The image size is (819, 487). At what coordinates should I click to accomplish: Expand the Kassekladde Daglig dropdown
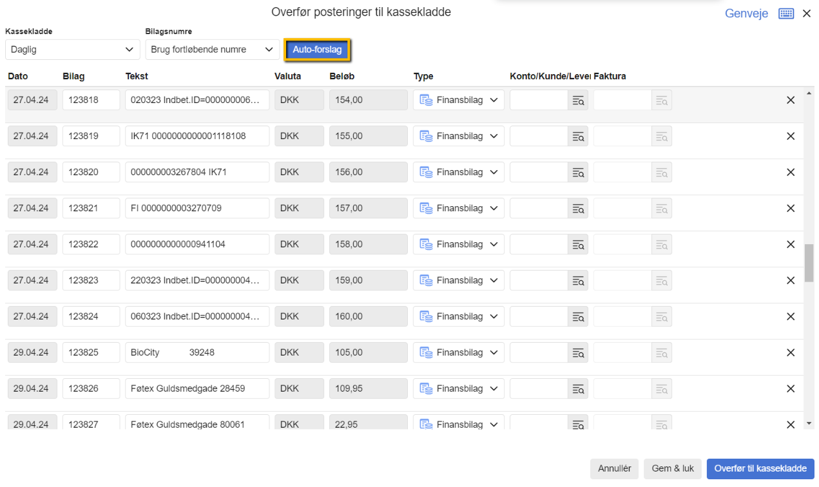(72, 50)
